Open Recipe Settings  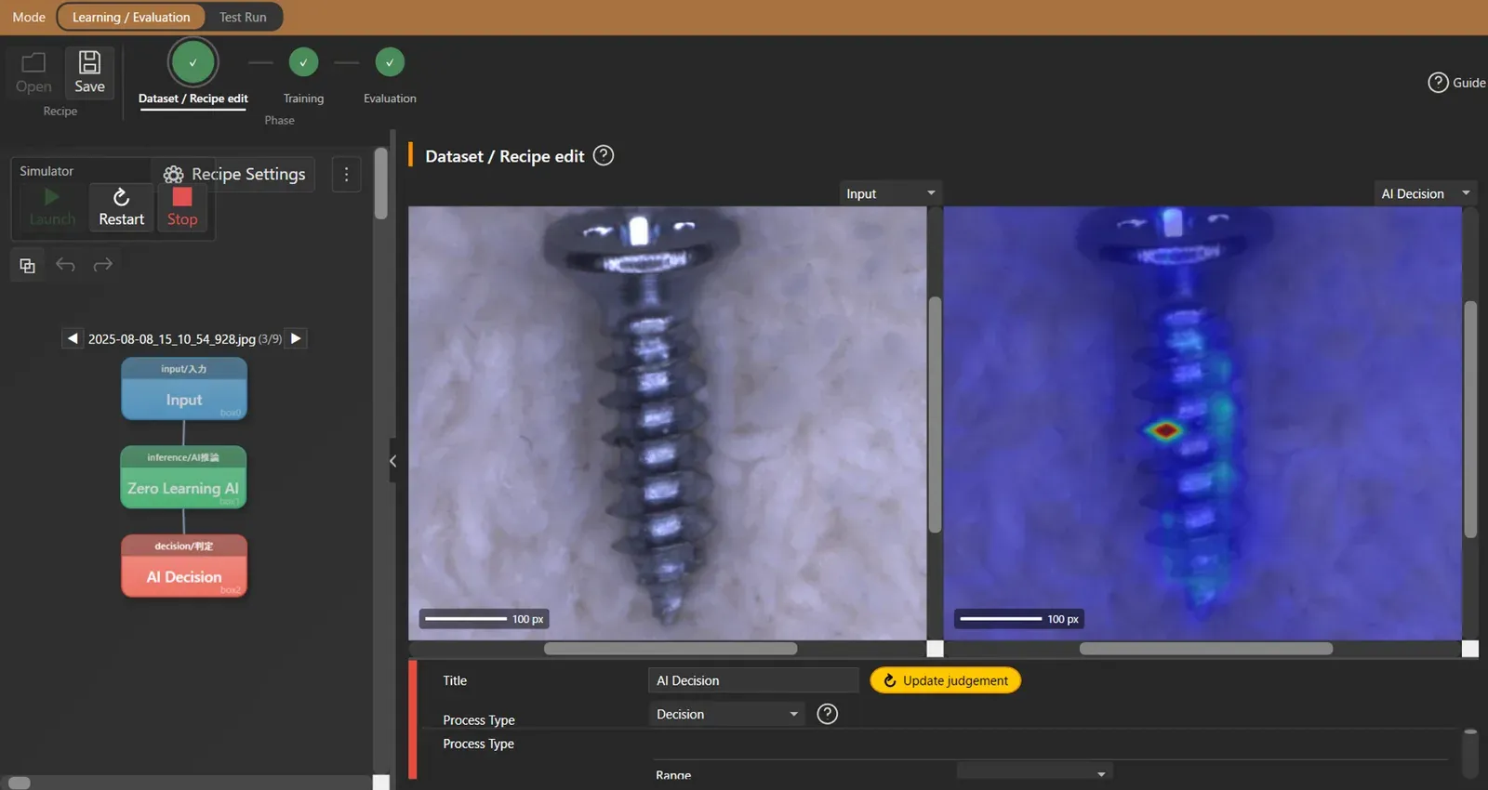coord(234,174)
